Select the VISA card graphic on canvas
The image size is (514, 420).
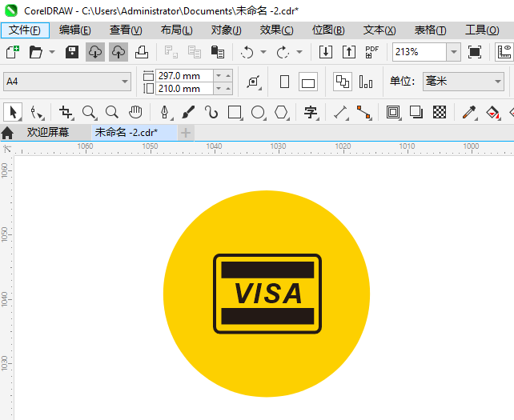pyautogui.click(x=267, y=294)
